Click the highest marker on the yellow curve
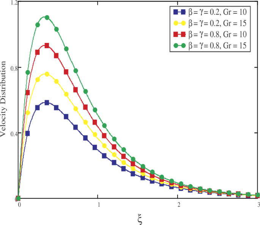Screen dimensions: 260x225 pos(47,74)
